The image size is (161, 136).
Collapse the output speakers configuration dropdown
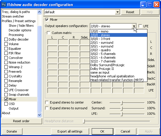coord(134,26)
